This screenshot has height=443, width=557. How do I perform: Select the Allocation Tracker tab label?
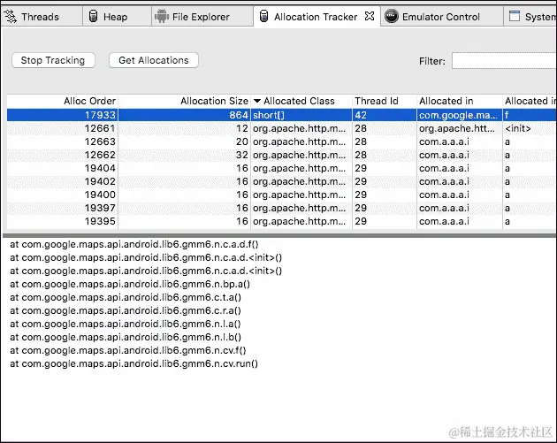[x=316, y=17]
